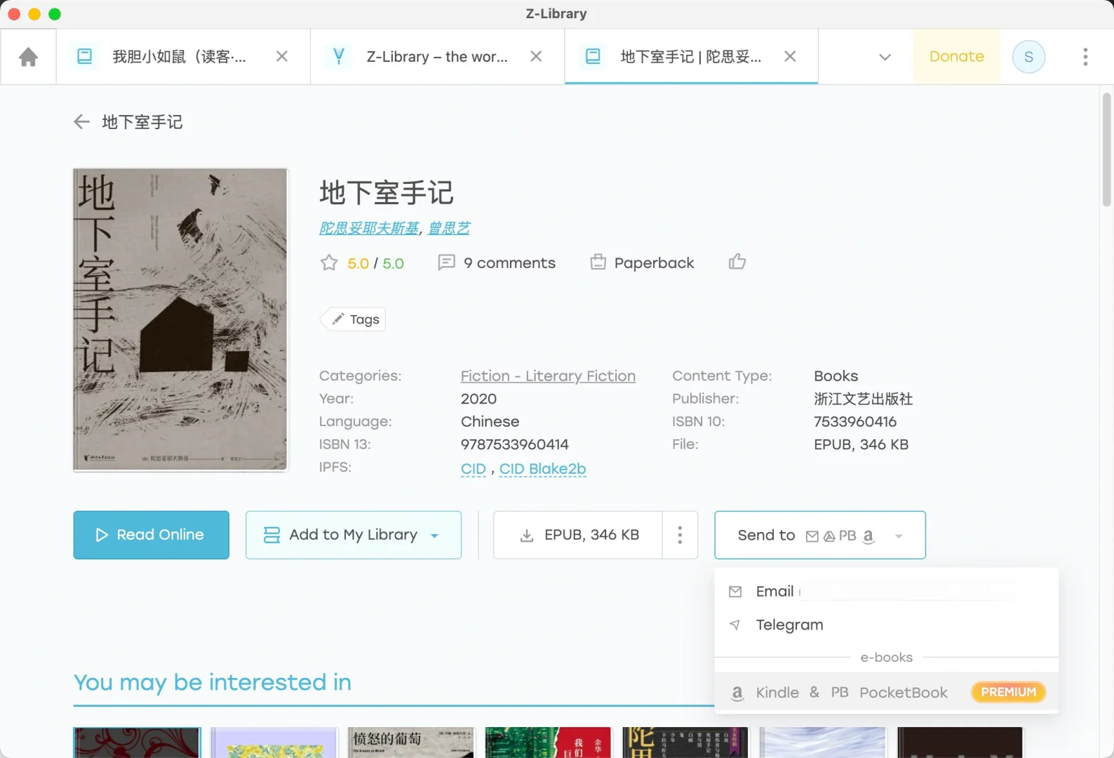The width and height of the screenshot is (1114, 758).
Task: Toggle the Send to dropdown
Action: (820, 535)
